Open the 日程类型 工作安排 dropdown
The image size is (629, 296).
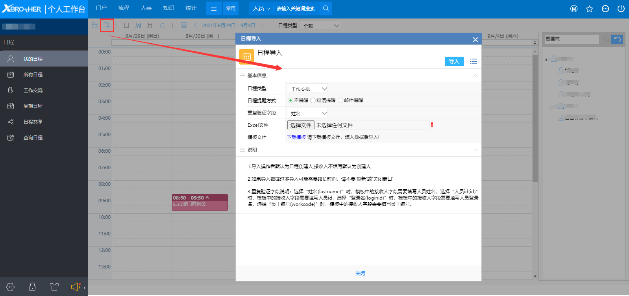click(x=307, y=89)
